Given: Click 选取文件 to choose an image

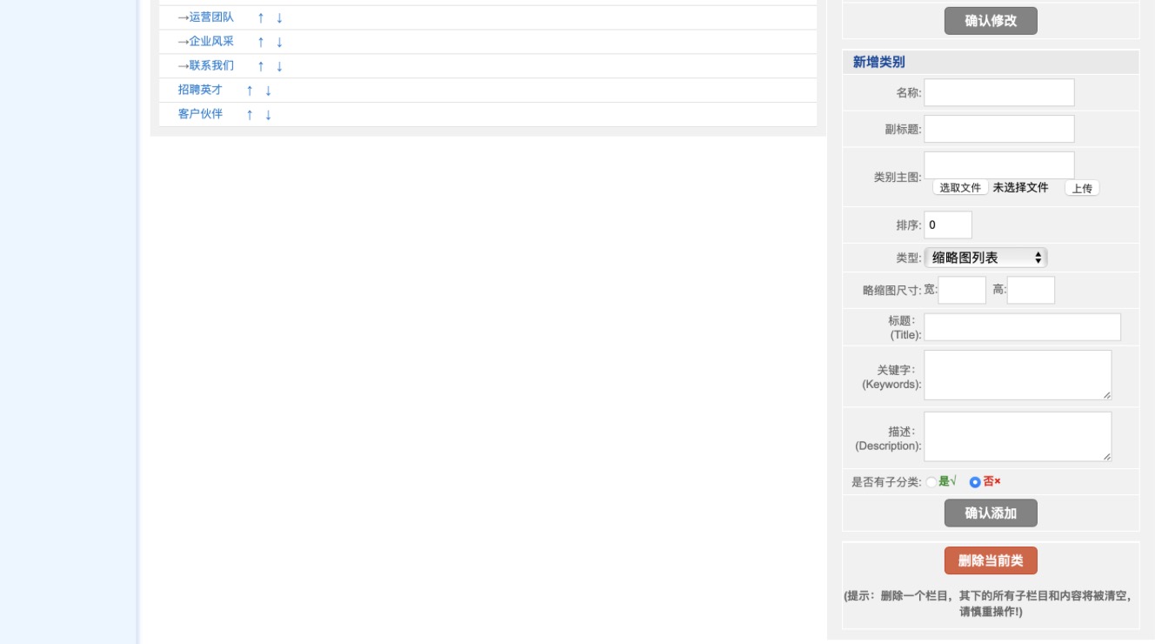Looking at the screenshot, I should [960, 188].
